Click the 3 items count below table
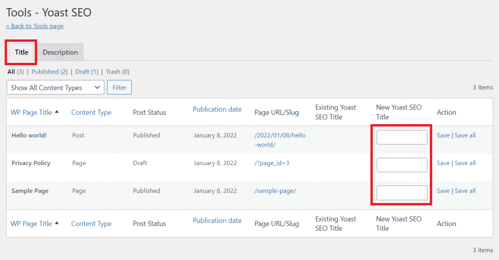Image resolution: width=499 pixels, height=260 pixels. [x=483, y=250]
